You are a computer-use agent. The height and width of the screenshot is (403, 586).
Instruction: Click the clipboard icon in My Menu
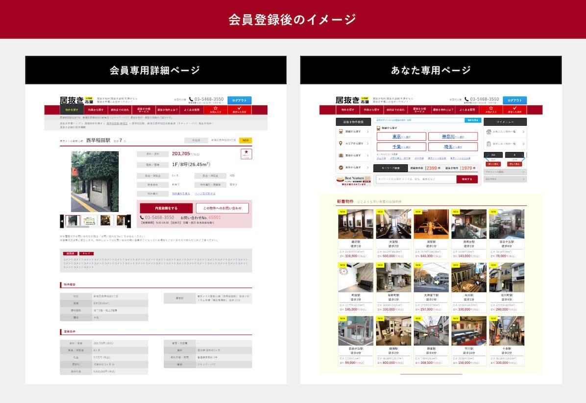(488, 144)
